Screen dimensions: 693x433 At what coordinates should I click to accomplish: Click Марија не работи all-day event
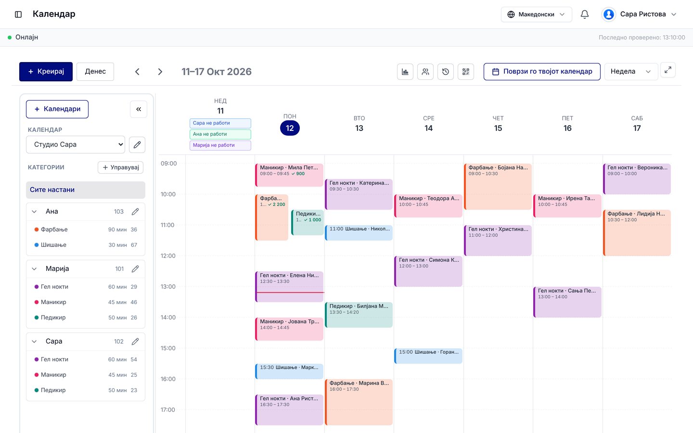[x=220, y=145]
